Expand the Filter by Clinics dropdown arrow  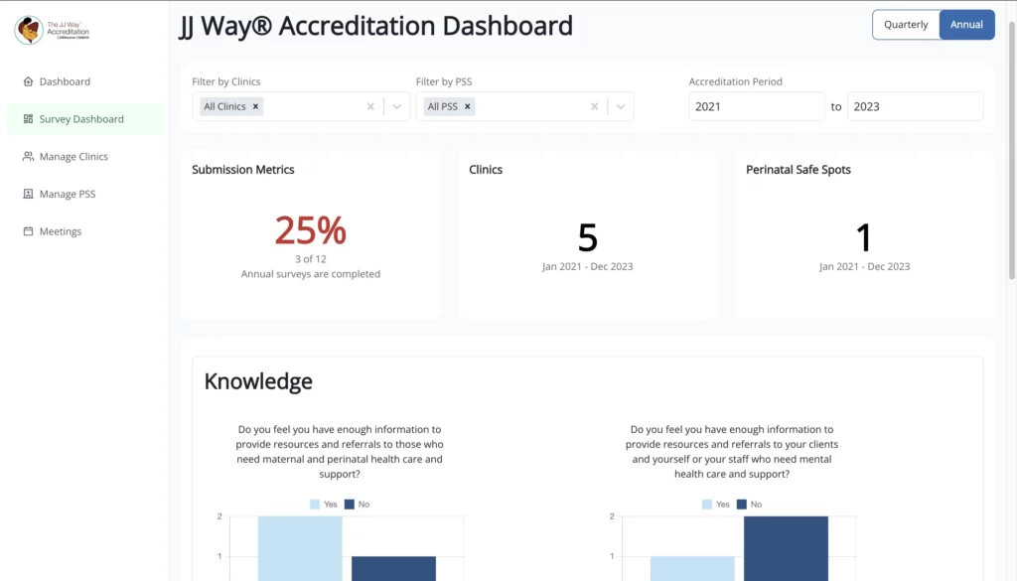point(397,106)
